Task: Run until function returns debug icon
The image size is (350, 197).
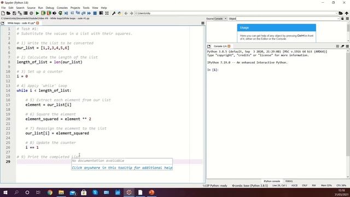Action: point(84,13)
